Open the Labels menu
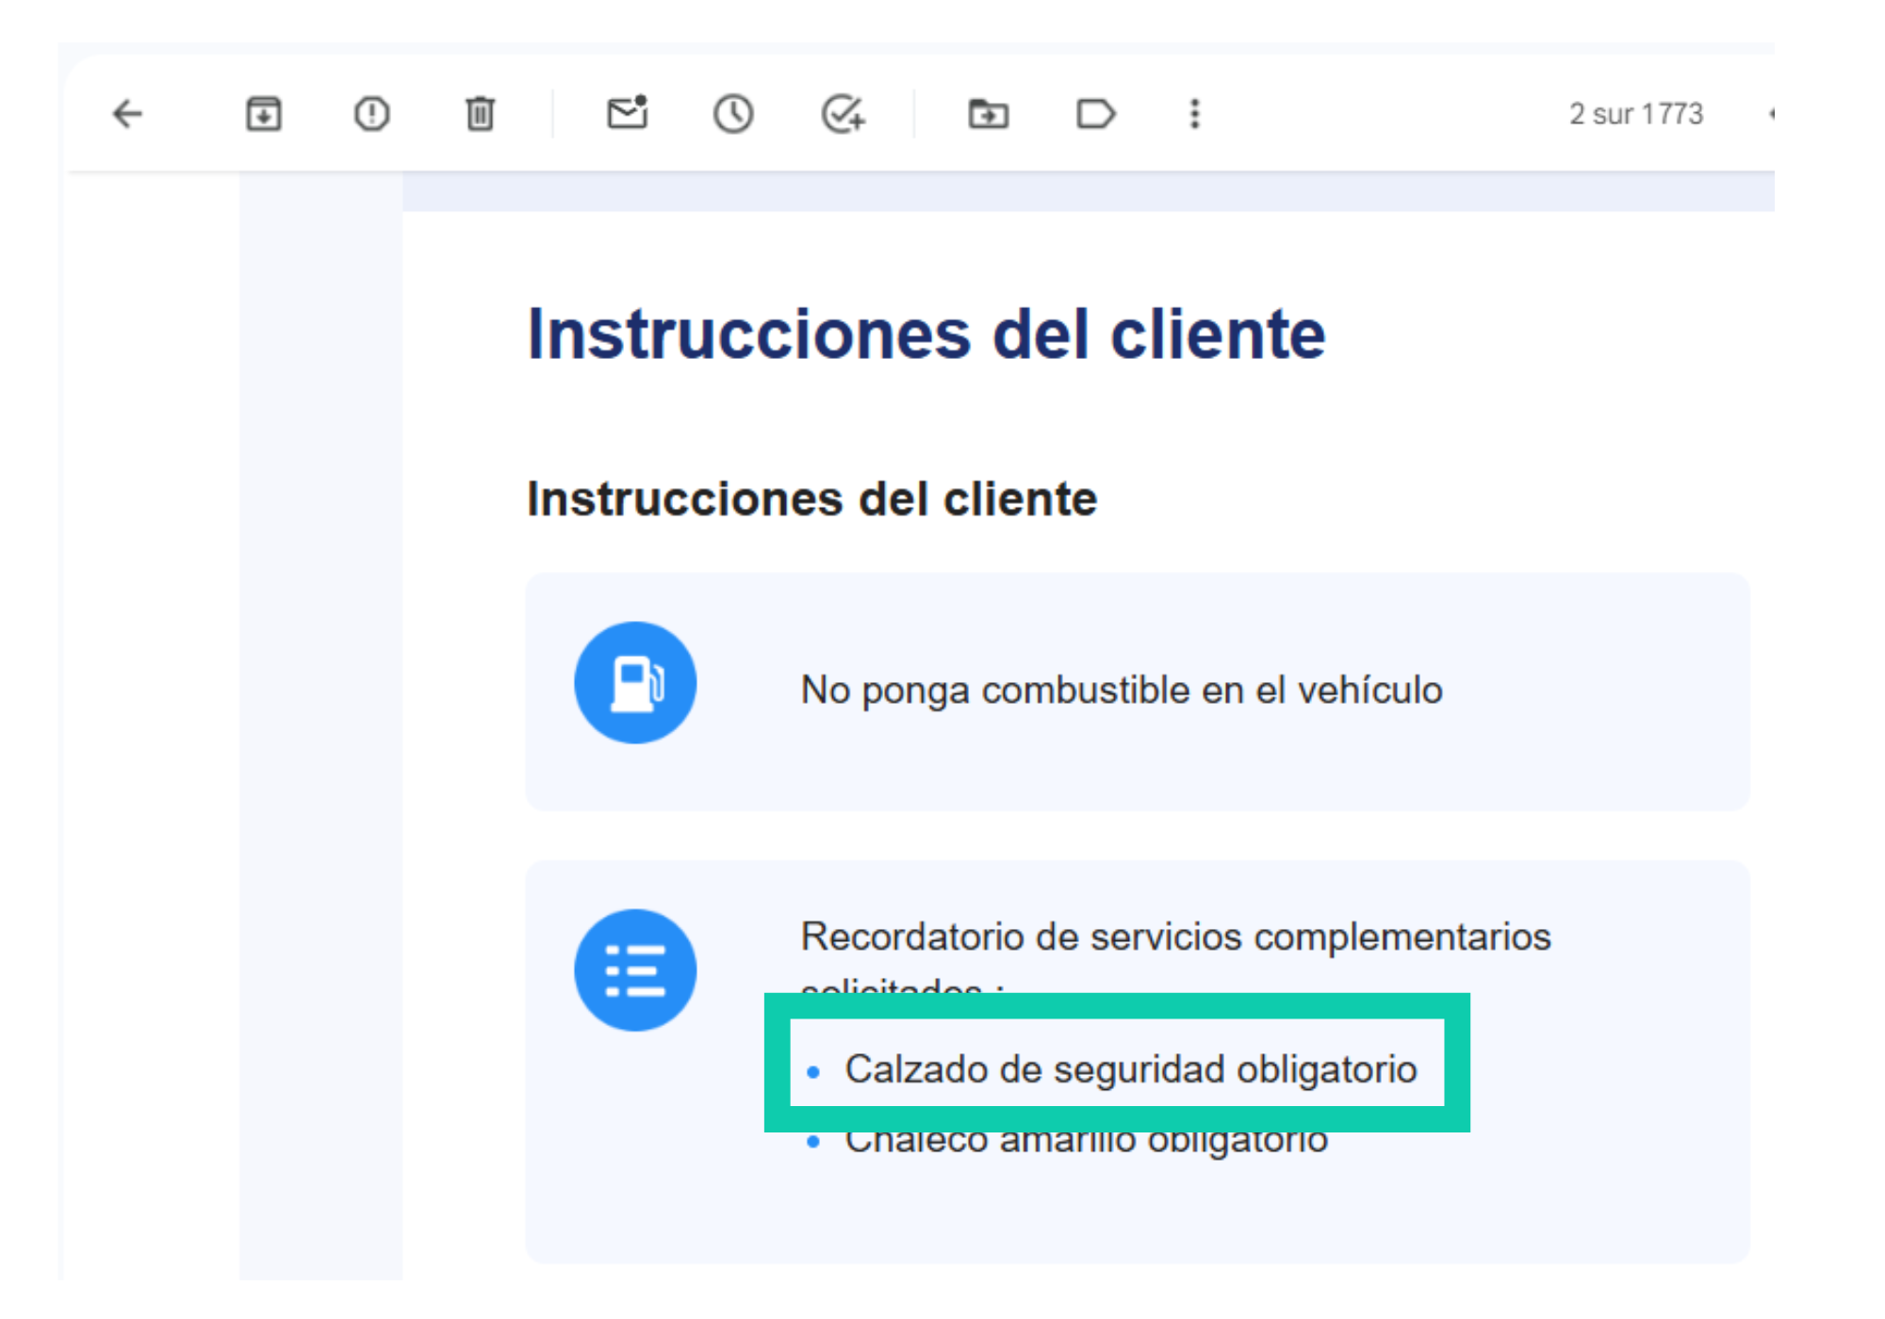 click(x=1095, y=114)
